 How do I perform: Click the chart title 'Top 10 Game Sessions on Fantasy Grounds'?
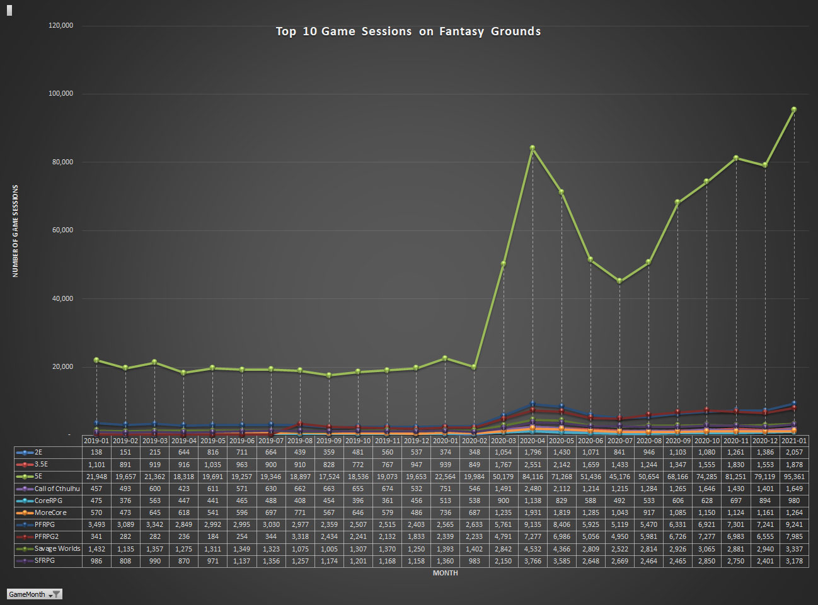click(x=408, y=31)
